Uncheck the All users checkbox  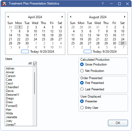pyautogui.click(x=35, y=63)
